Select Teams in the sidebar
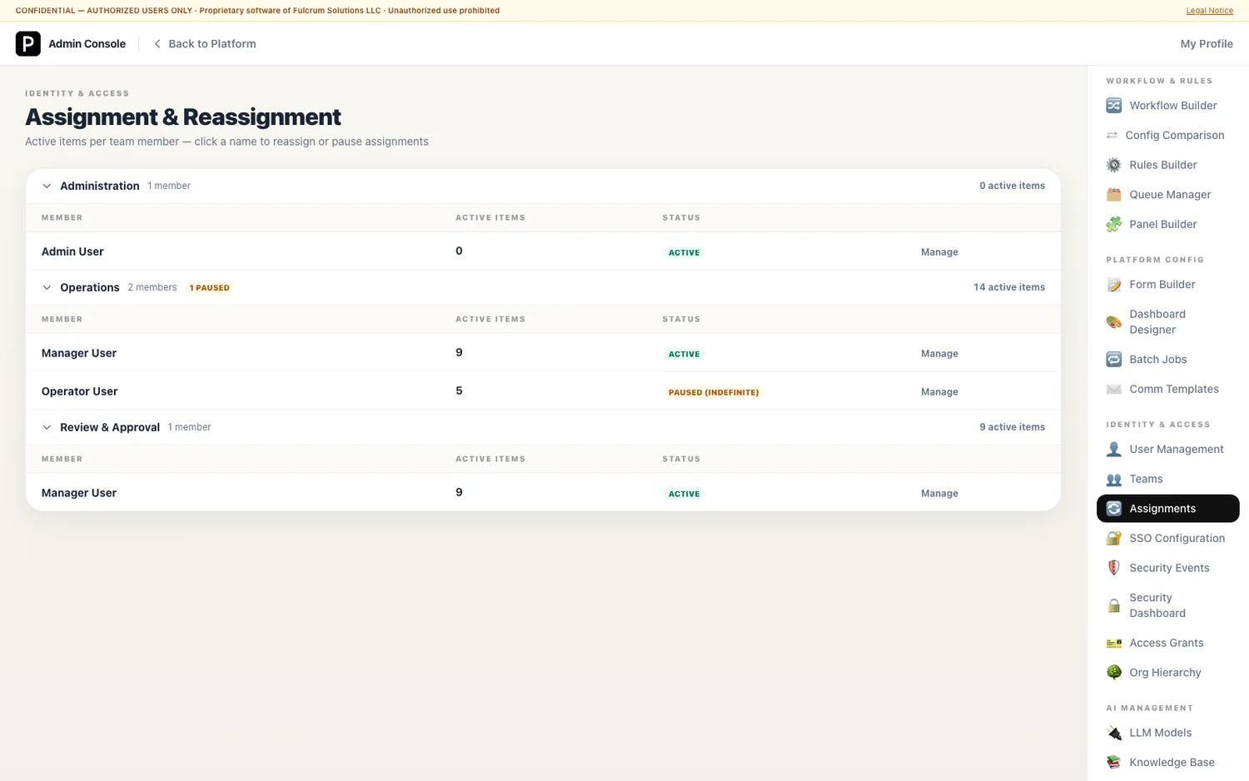The height and width of the screenshot is (781, 1249). tap(1167, 479)
